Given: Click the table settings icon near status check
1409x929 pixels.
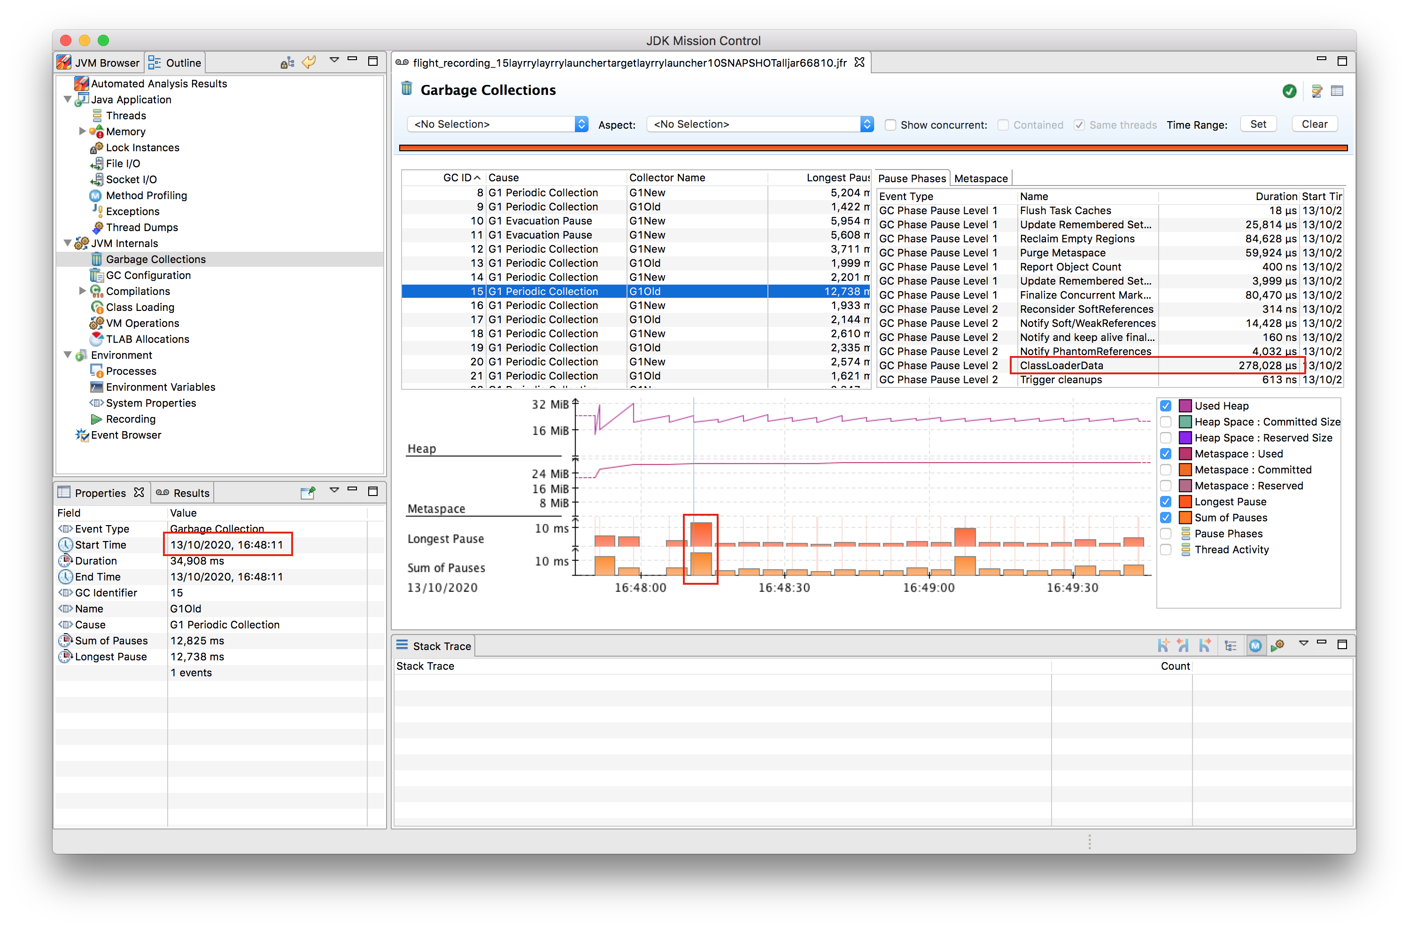Looking at the screenshot, I should tap(1316, 91).
